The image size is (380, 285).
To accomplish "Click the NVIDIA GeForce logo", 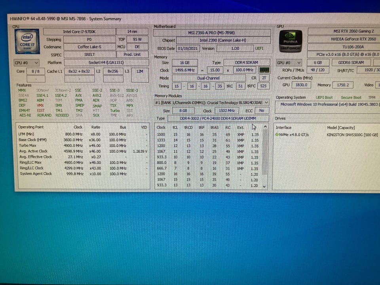I will 291,41.
